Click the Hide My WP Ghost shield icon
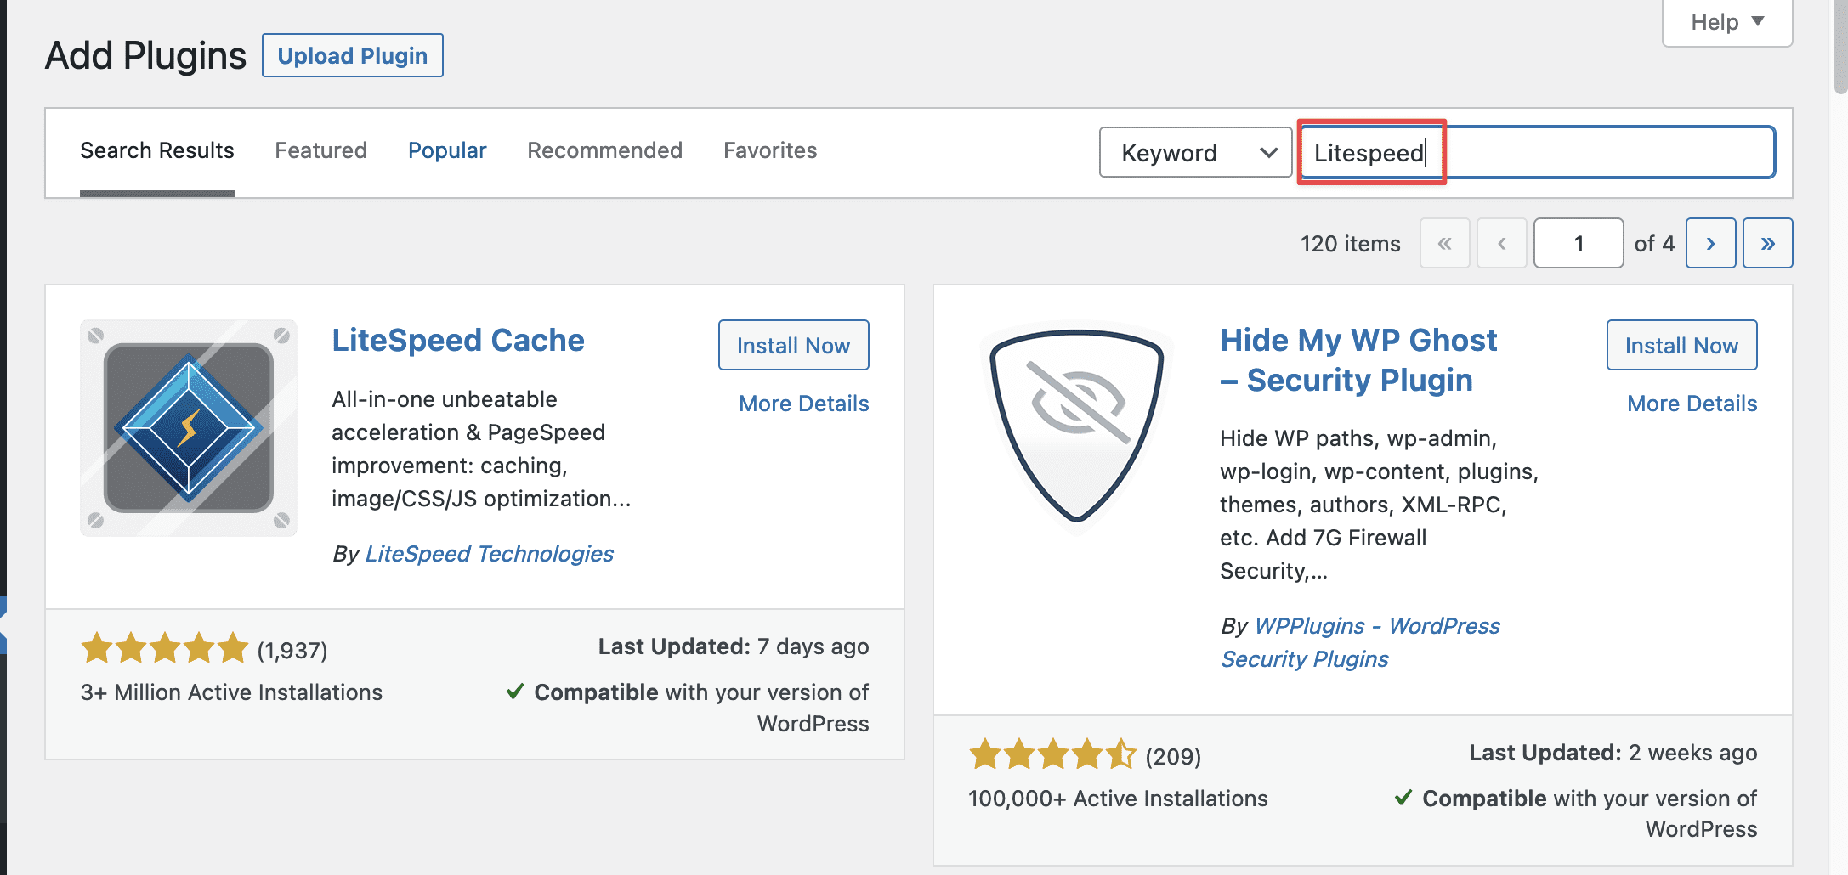 1076,426
